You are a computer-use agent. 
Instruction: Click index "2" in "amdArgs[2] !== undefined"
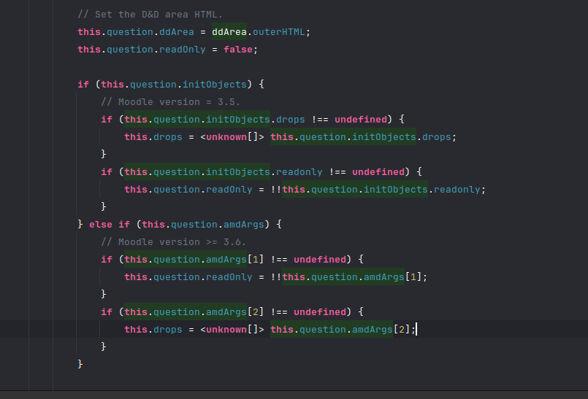tap(256, 312)
